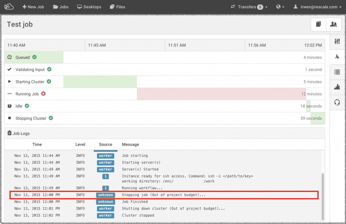
Task: Open the Files page
Action: (x=117, y=7)
